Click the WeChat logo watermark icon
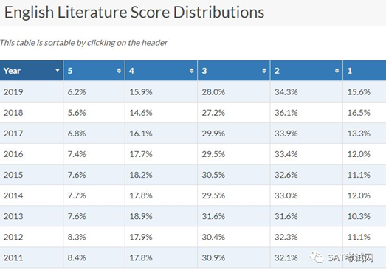 coord(317,257)
